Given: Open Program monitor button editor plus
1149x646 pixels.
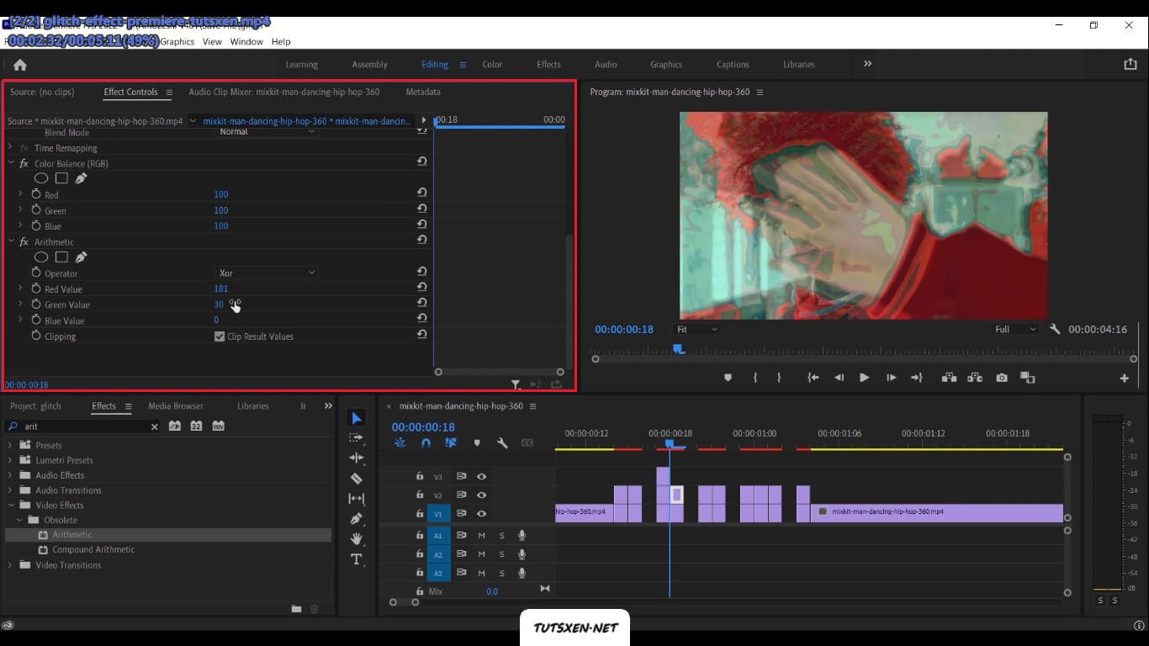Looking at the screenshot, I should (x=1124, y=378).
